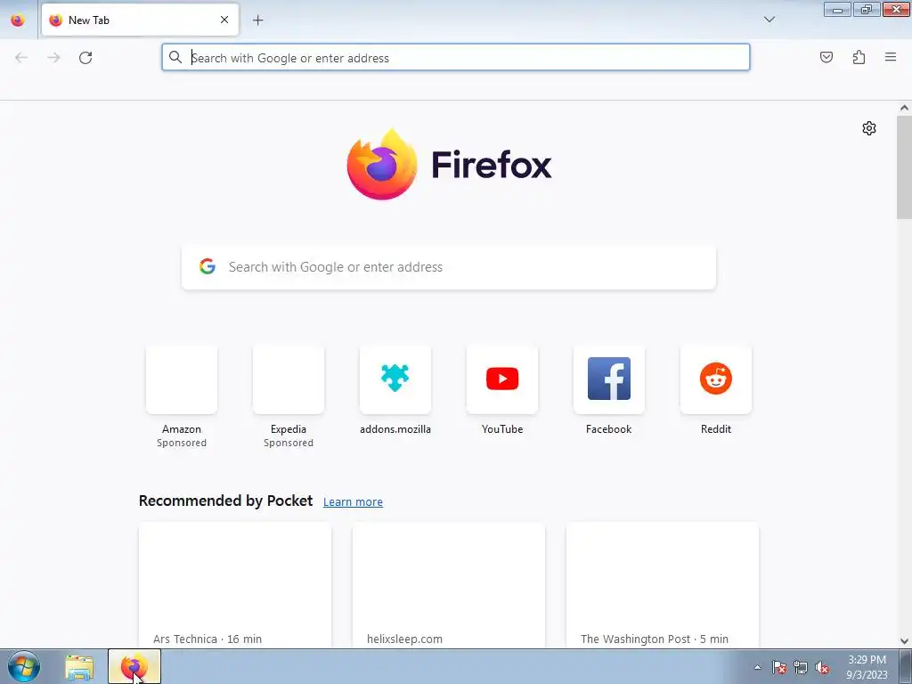Focus the address bar field
Screen dimensions: 912x684
pos(456,58)
